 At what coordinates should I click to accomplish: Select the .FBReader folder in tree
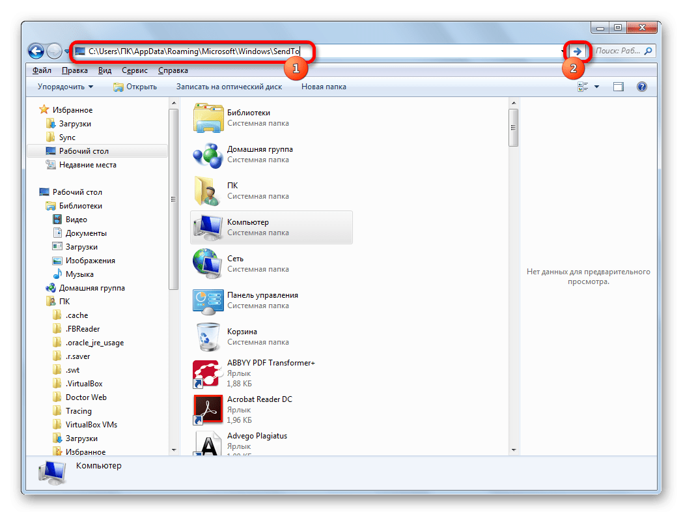pos(76,329)
